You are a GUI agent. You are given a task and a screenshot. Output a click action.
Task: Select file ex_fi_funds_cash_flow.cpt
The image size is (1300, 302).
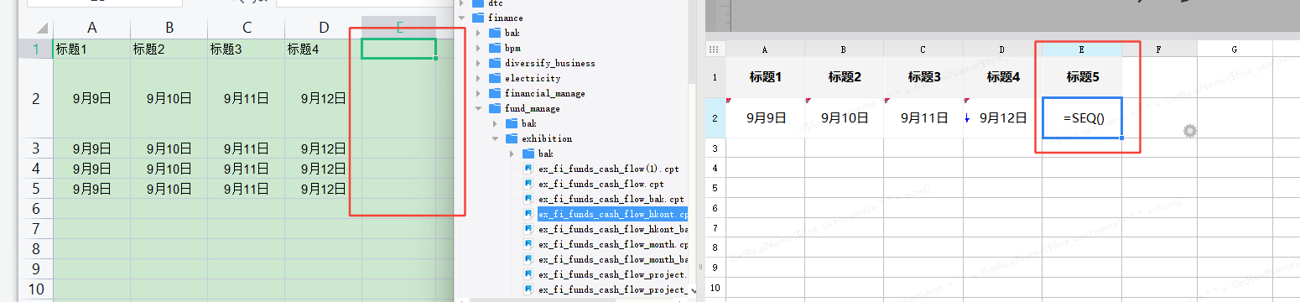601,184
